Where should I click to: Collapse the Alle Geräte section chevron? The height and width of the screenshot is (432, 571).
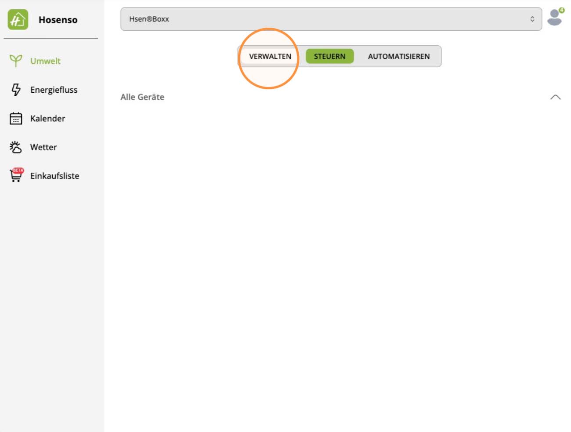click(556, 97)
